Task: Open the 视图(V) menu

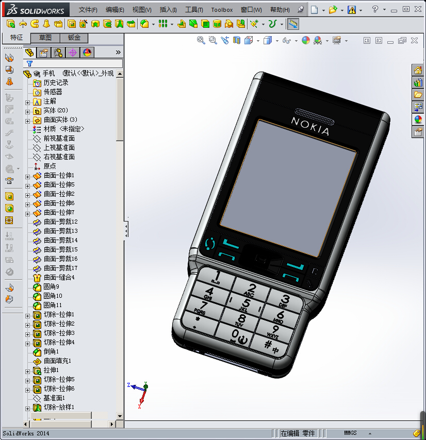Action: (142, 10)
